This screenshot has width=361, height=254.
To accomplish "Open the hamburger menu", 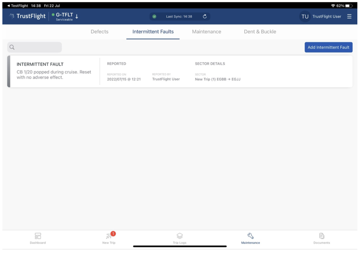I will [x=349, y=16].
